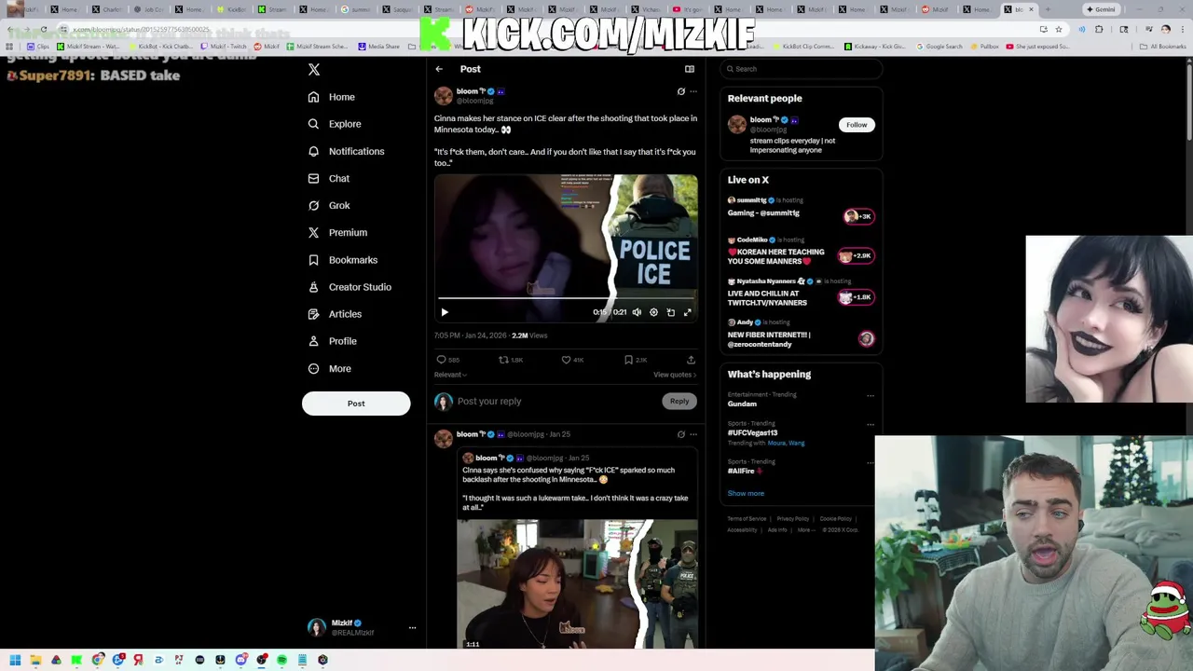
Task: Click Show more under What's happening
Action: (746, 494)
